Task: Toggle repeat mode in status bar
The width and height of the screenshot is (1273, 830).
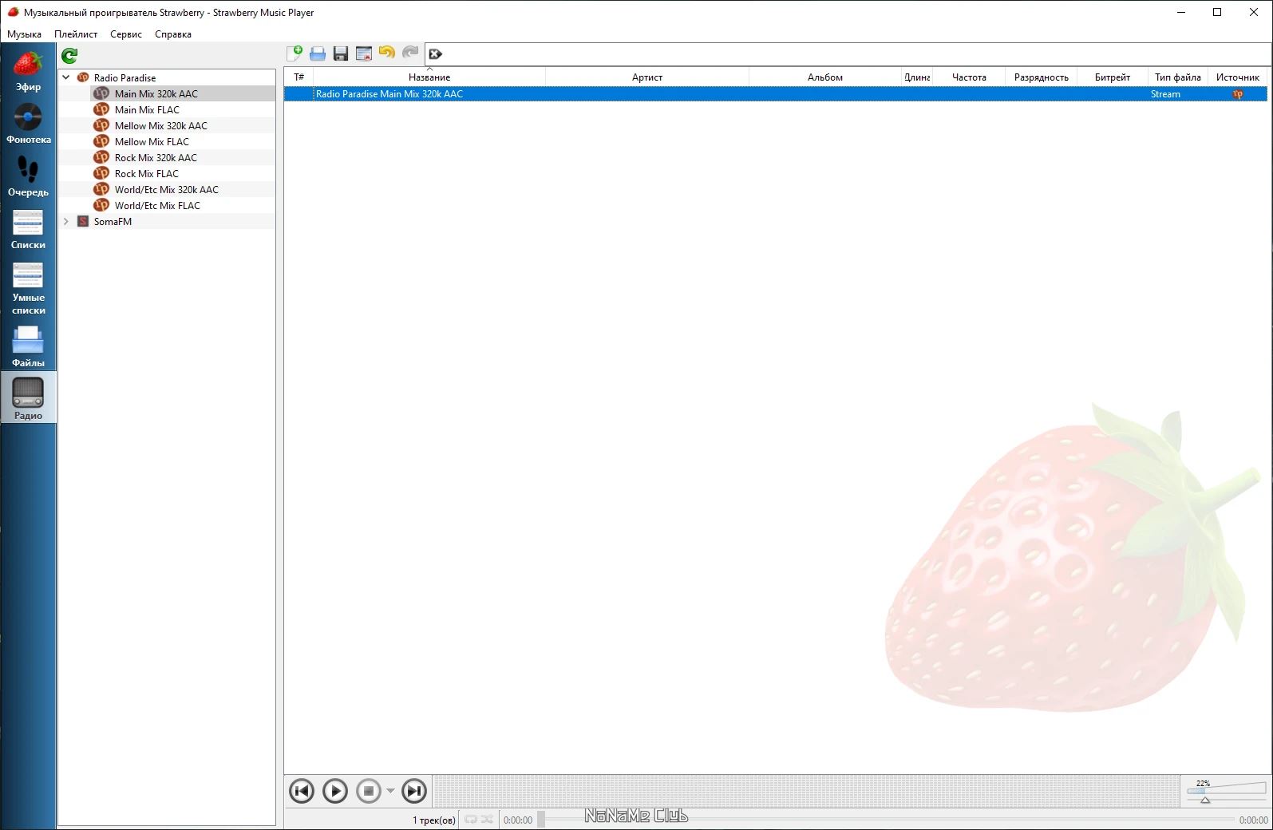Action: (x=471, y=820)
